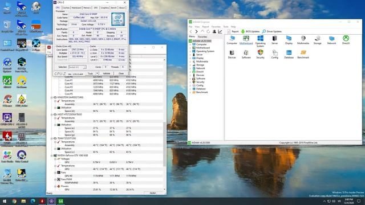The height and width of the screenshot is (205, 365).
Task: Open the CPU-Z Tools dropdown arrow
Action: pos(97,73)
